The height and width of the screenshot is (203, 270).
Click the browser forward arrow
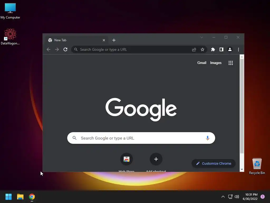57,49
